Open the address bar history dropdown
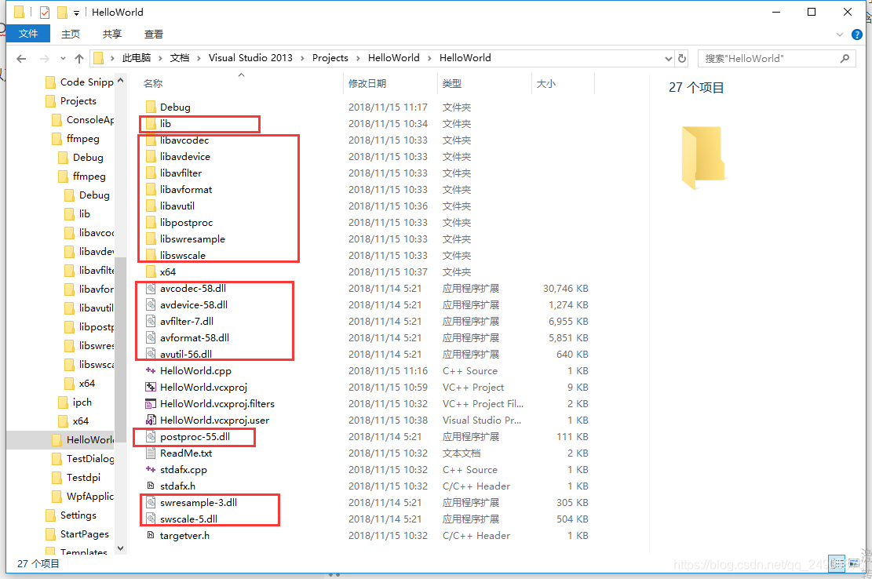Screen dimensions: 872x579 pos(668,57)
